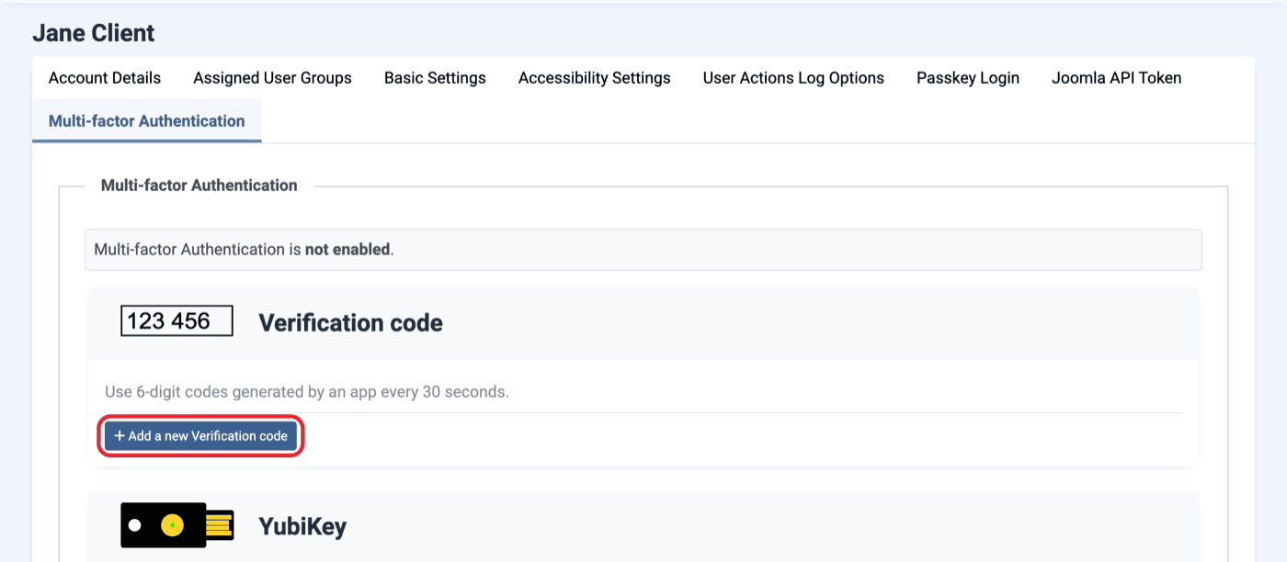
Task: Click the 'Multi-factor Authentication is not enabled' notice
Action: [643, 250]
